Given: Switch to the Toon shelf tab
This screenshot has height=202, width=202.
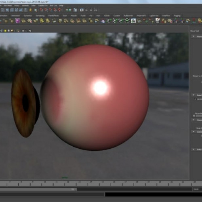Looking at the screenshot, I should pos(65,16).
